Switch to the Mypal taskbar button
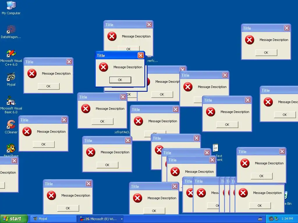 point(53,219)
